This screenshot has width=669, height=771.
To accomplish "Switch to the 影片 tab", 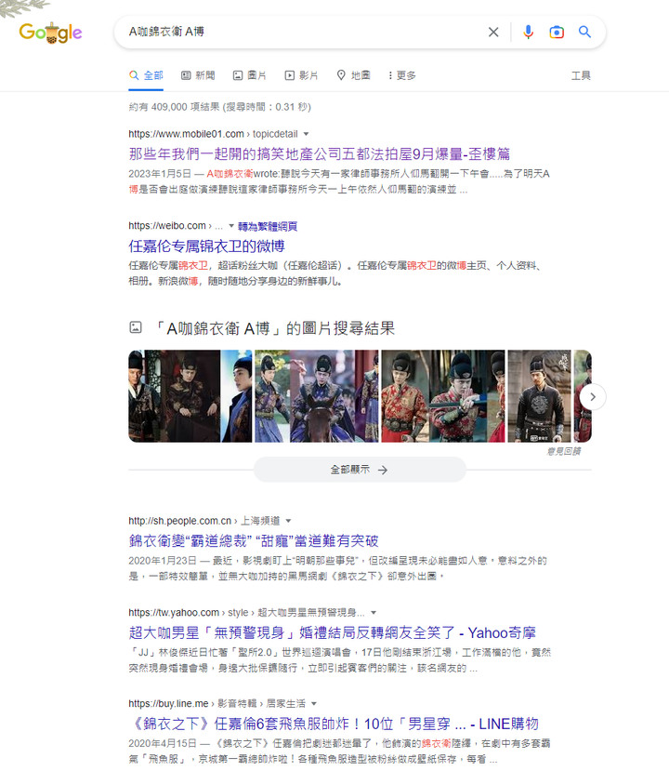I will pyautogui.click(x=302, y=75).
